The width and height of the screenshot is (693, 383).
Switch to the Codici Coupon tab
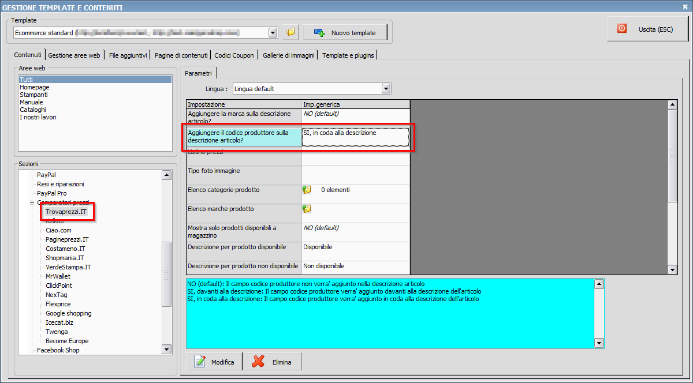point(234,55)
